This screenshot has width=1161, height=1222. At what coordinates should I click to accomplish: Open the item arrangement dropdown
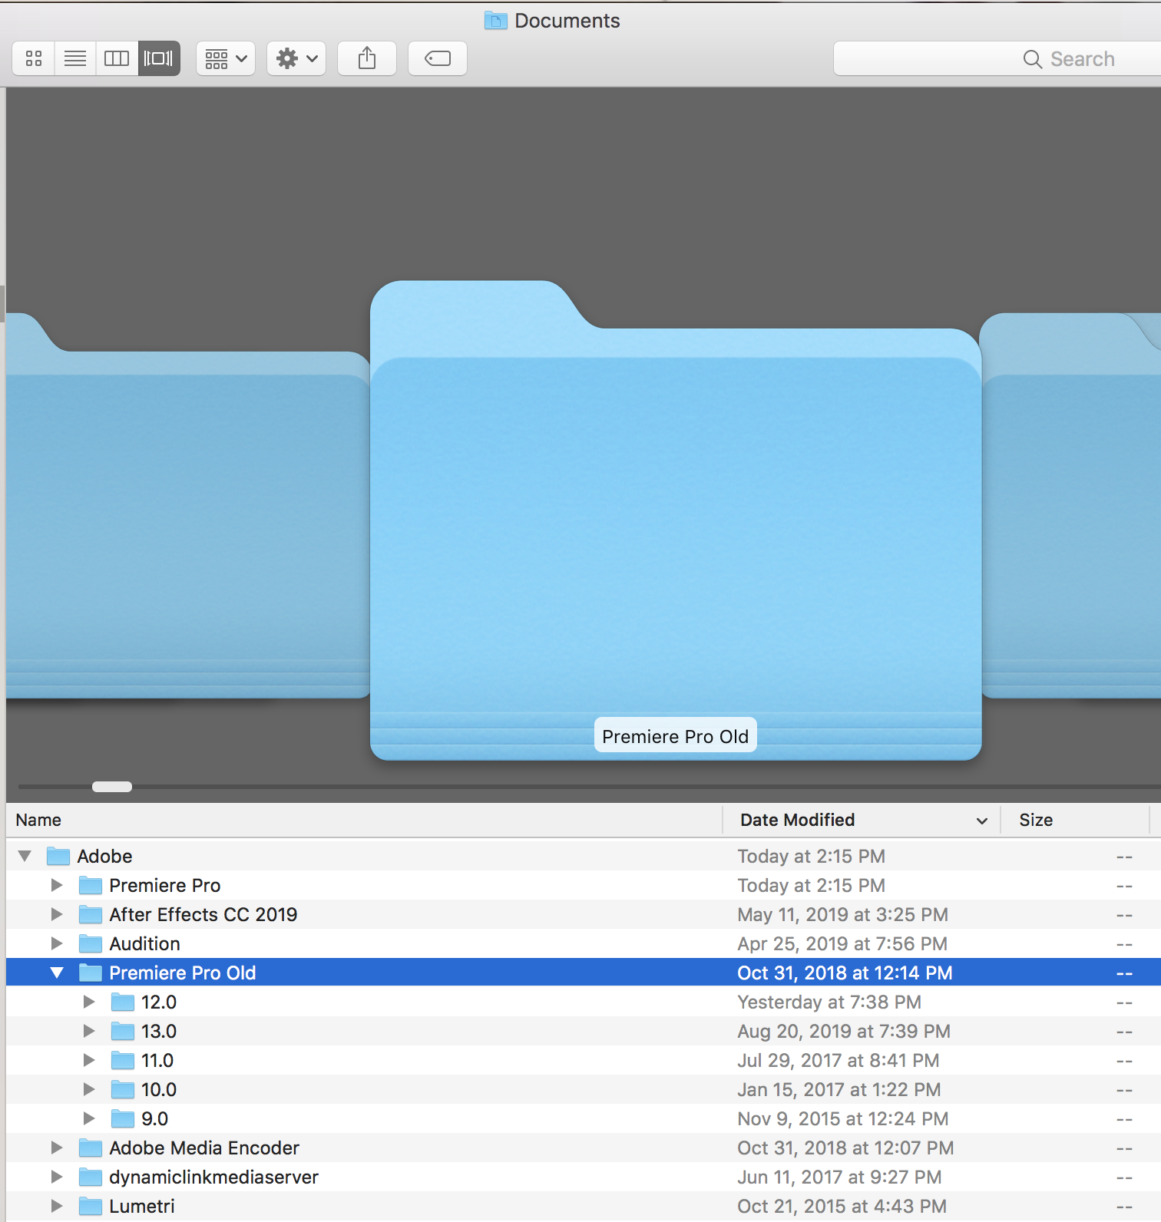[x=226, y=58]
